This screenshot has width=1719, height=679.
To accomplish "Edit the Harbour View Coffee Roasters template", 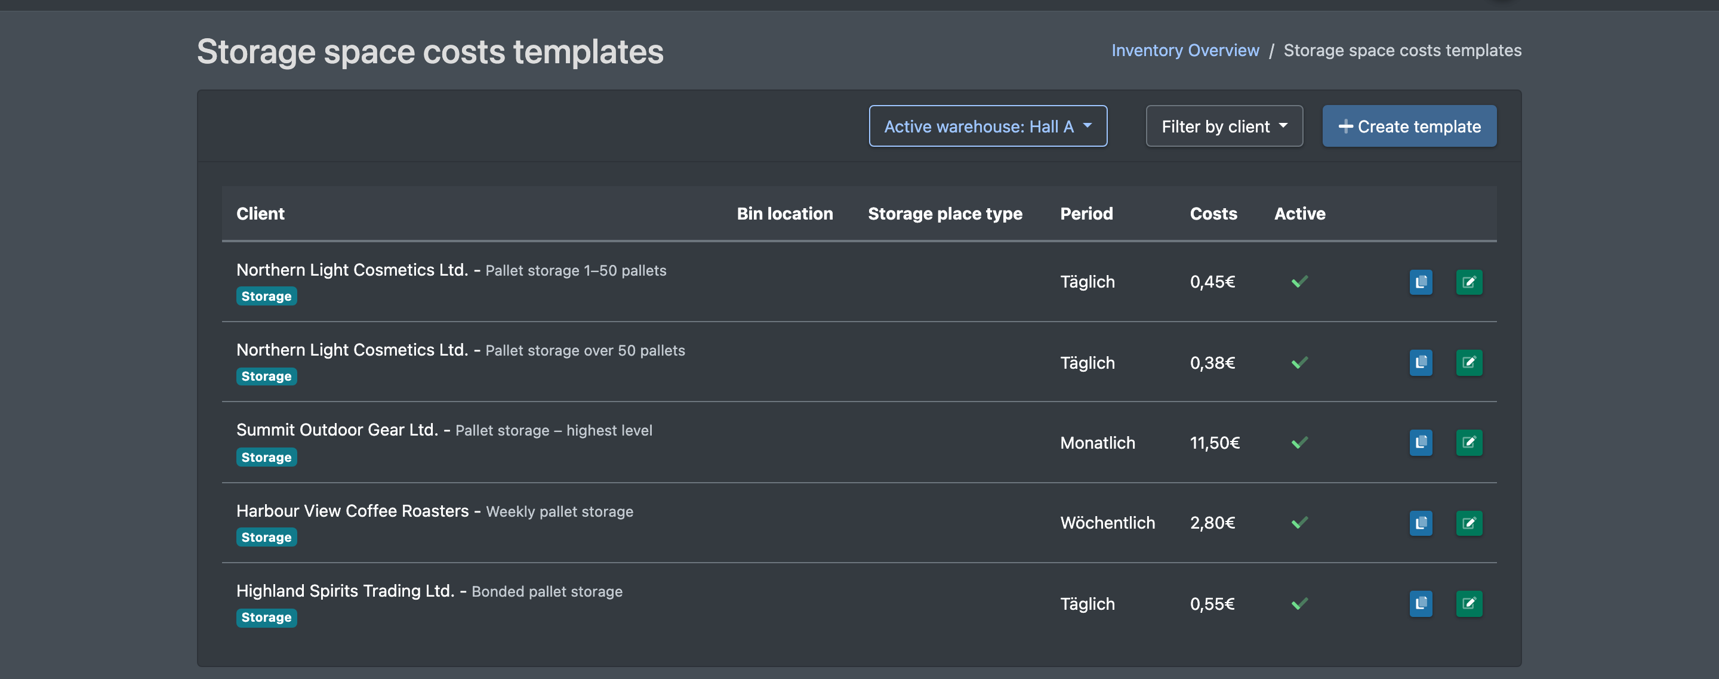I will click(x=1468, y=523).
